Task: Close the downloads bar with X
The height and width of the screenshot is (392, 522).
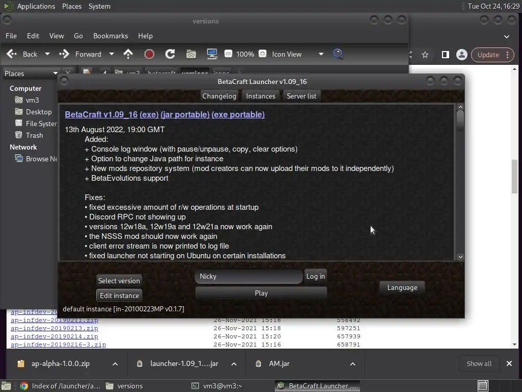Action: coord(509,363)
